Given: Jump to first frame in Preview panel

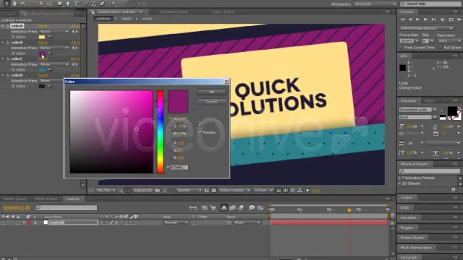Looking at the screenshot, I should (402, 19).
